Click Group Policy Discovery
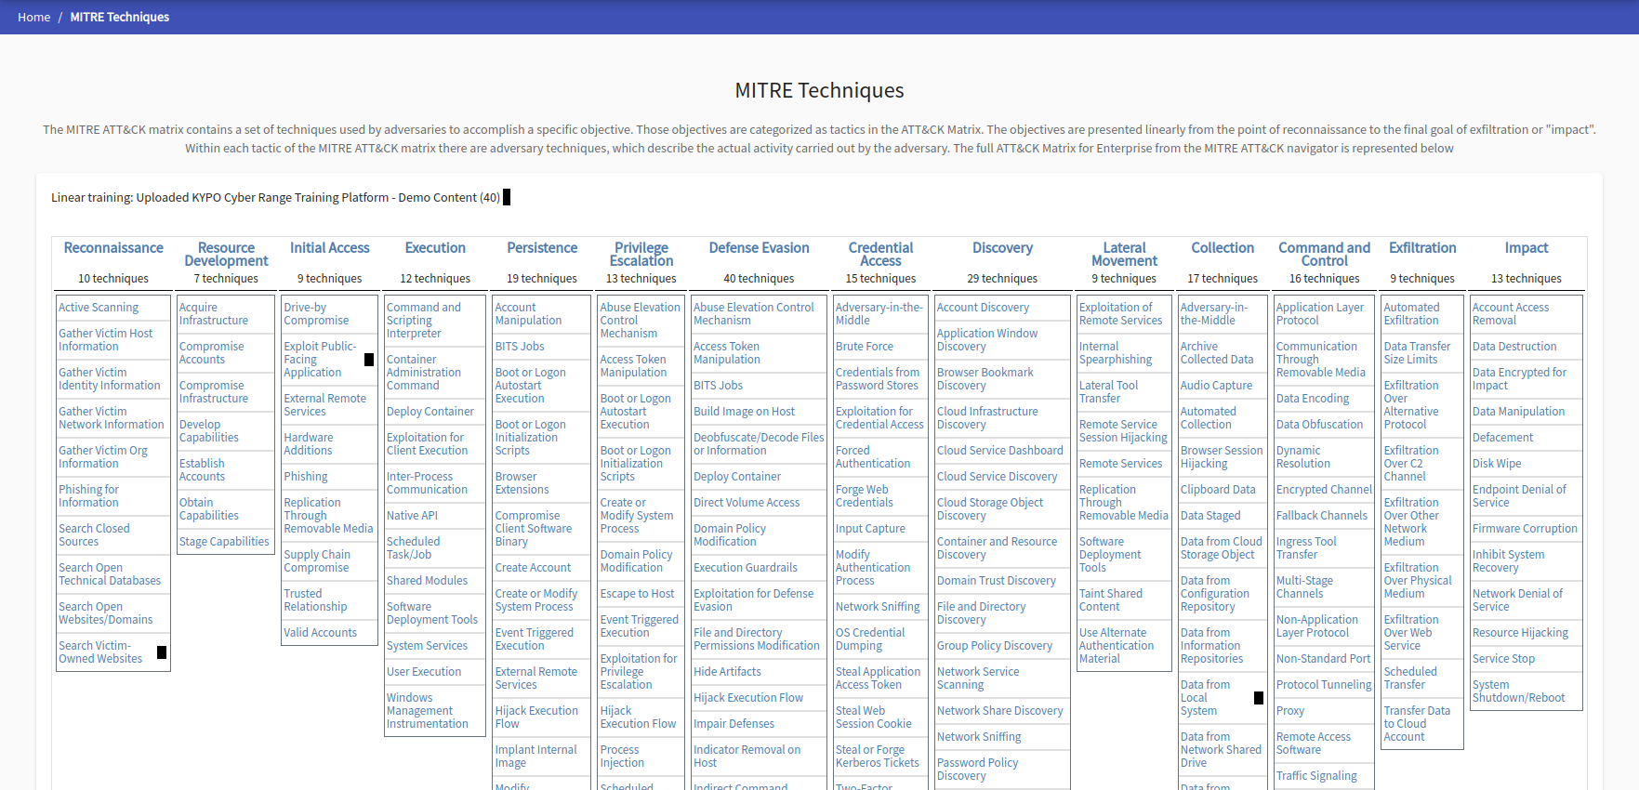1639x790 pixels. [x=995, y=646]
